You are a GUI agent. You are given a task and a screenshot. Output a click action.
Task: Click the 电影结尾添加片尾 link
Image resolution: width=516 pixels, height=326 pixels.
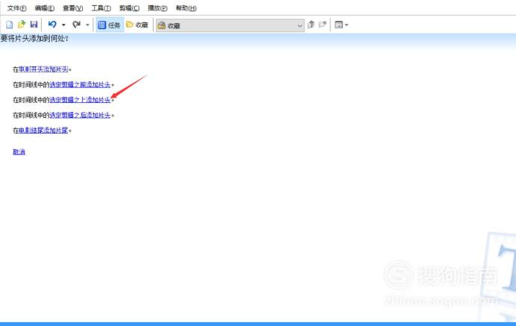[43, 131]
